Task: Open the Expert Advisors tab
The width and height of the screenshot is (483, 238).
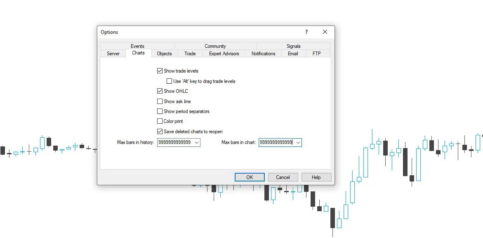Action: pyautogui.click(x=224, y=53)
